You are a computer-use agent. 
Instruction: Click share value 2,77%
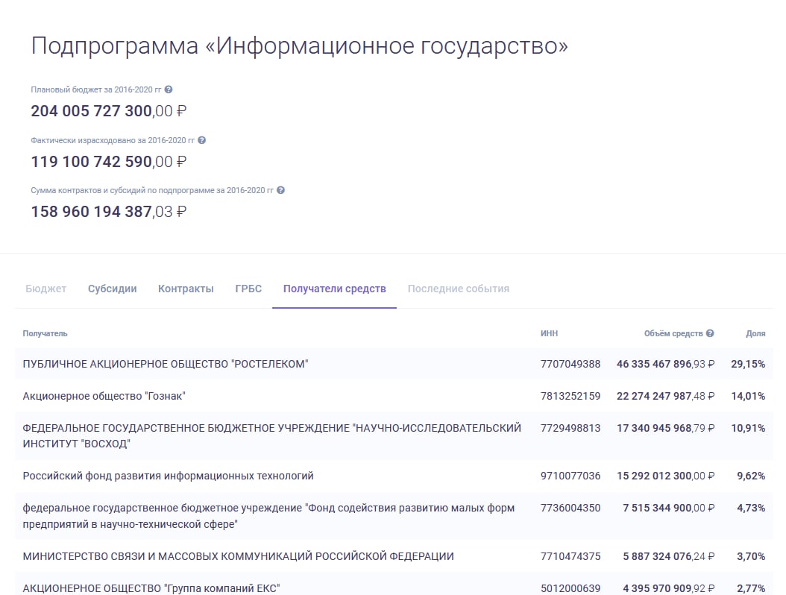click(751, 588)
